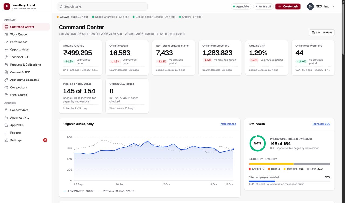345x203 pixels.
Task: Click the Settings sliders icon
Action: pyautogui.click(x=6, y=140)
